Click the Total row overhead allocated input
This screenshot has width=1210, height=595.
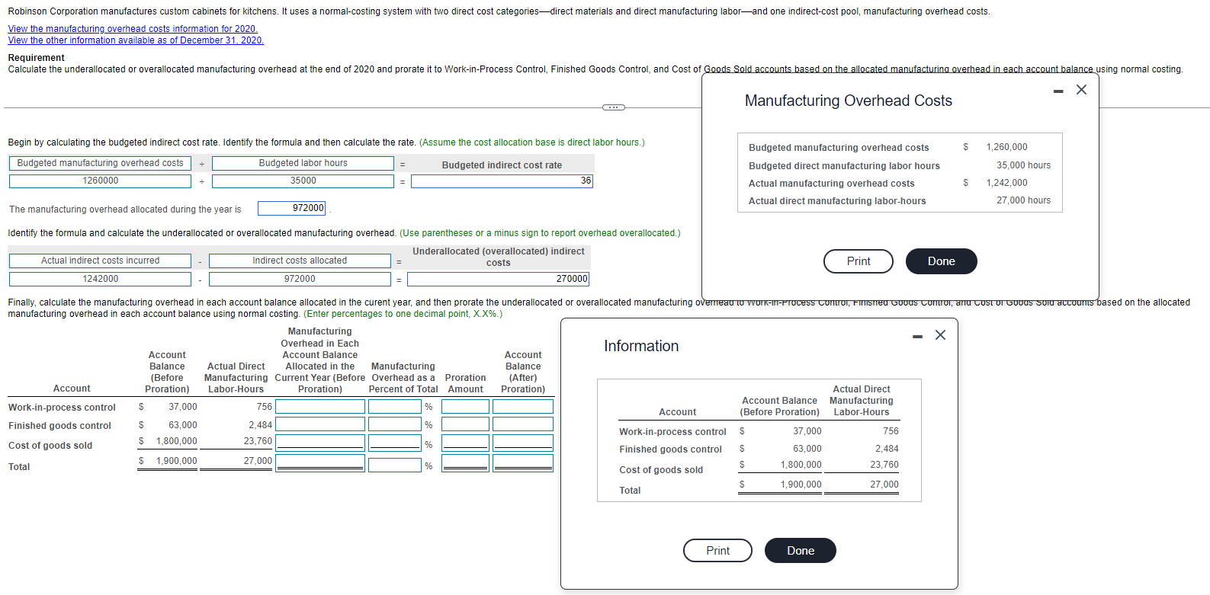point(320,462)
